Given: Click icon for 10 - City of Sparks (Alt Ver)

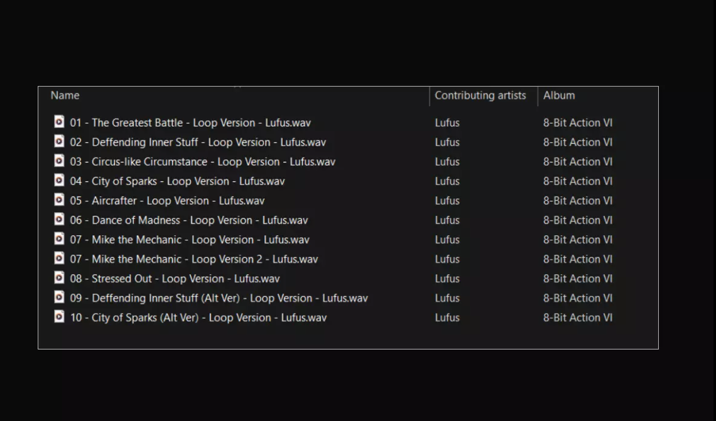Looking at the screenshot, I should click(59, 317).
